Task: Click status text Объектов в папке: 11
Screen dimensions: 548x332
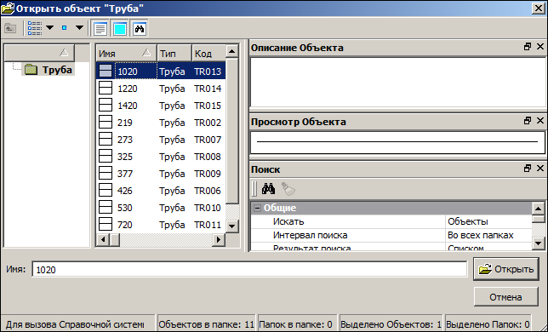Action: tap(207, 324)
